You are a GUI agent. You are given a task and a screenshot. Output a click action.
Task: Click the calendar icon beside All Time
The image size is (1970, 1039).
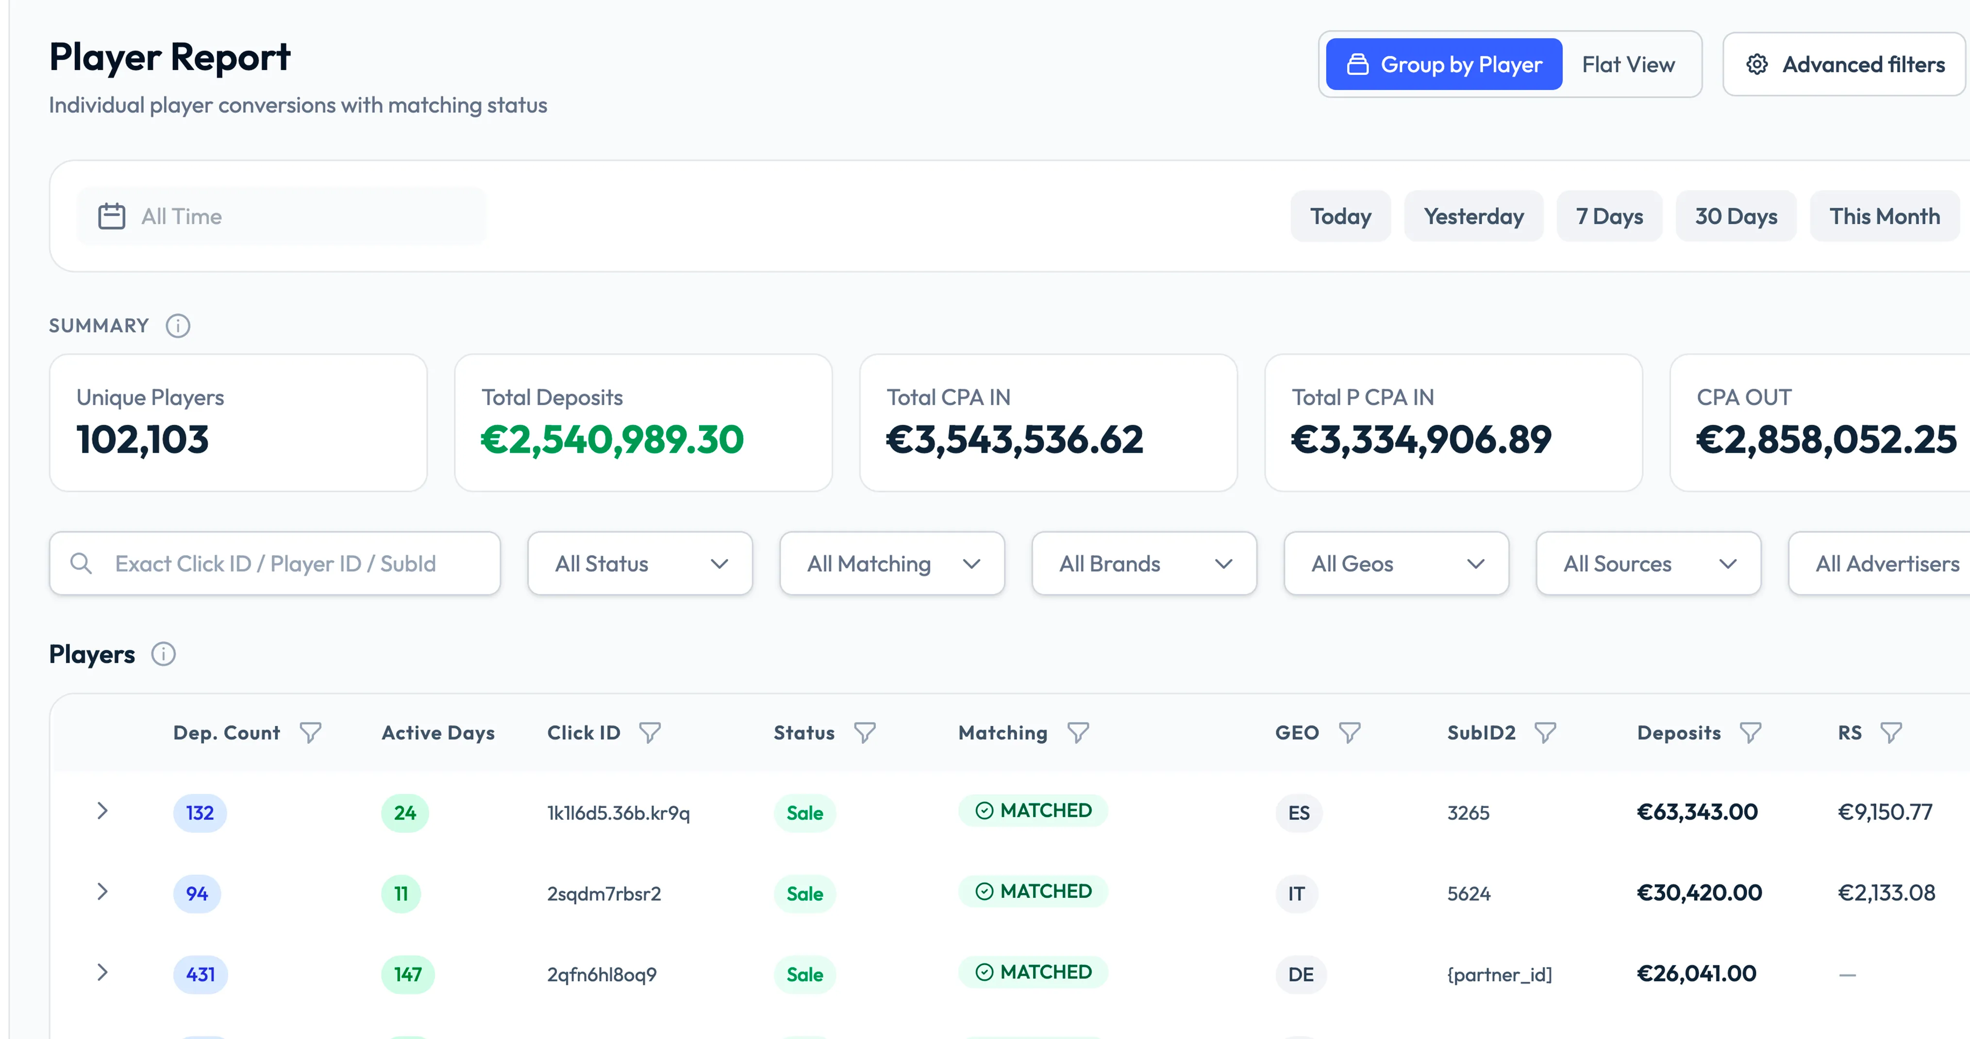(112, 216)
